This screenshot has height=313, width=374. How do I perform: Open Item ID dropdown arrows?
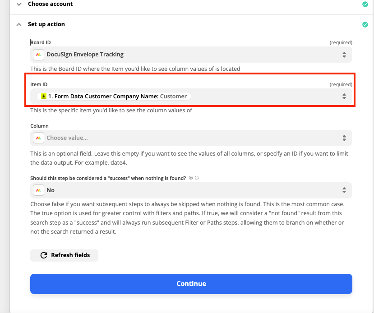tap(344, 97)
